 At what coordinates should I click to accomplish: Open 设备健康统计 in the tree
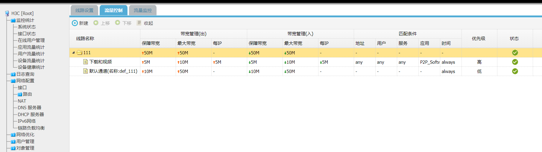31,67
